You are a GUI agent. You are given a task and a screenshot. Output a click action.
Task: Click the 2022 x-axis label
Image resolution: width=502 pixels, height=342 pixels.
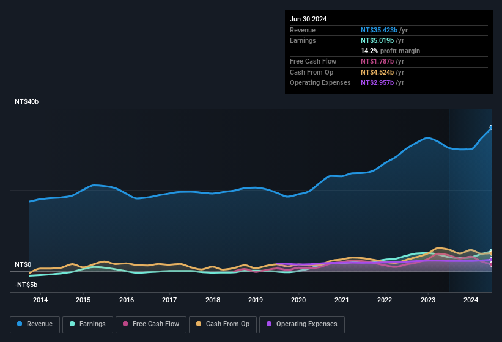(x=385, y=300)
